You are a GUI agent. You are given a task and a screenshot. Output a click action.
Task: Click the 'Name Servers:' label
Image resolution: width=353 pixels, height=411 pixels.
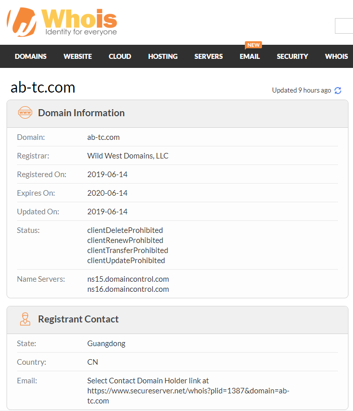tap(41, 279)
